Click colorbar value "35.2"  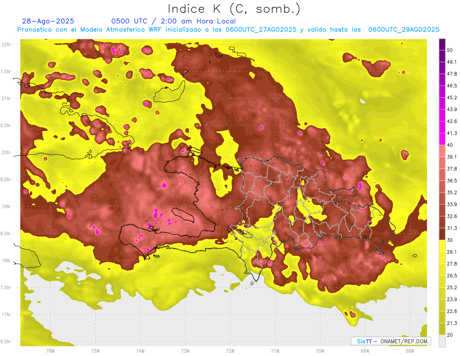[452, 192]
